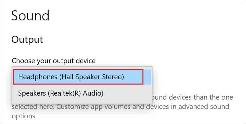The height and width of the screenshot is (124, 246).
Task: Click the 'advanced sound' description text
Action: [x=204, y=107]
